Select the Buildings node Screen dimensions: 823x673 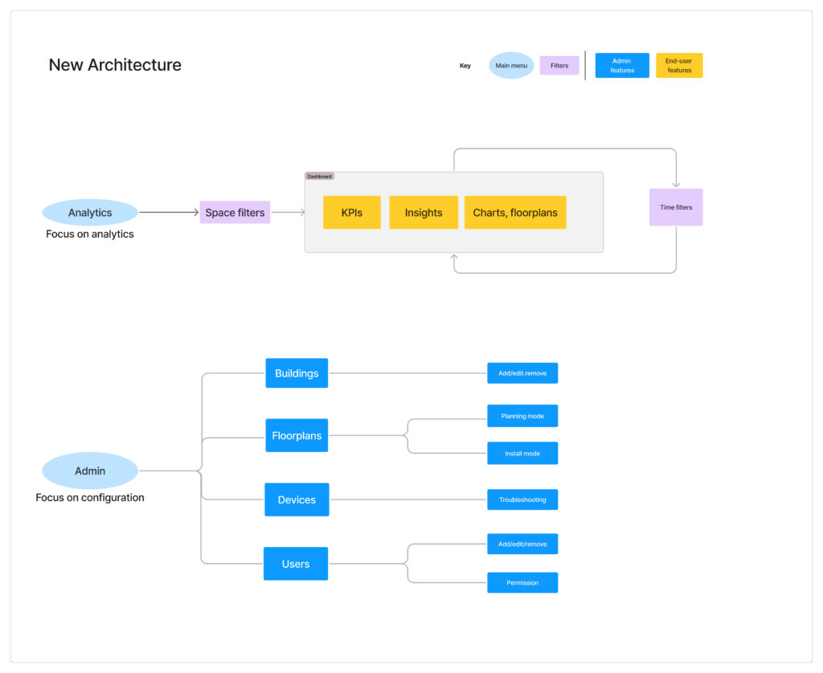(297, 373)
